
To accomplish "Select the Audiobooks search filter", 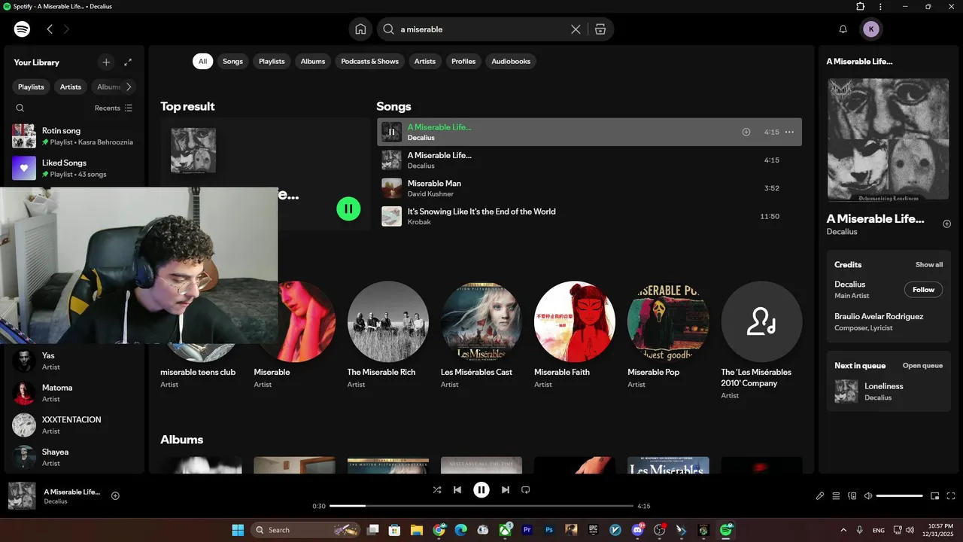I will coord(511,62).
